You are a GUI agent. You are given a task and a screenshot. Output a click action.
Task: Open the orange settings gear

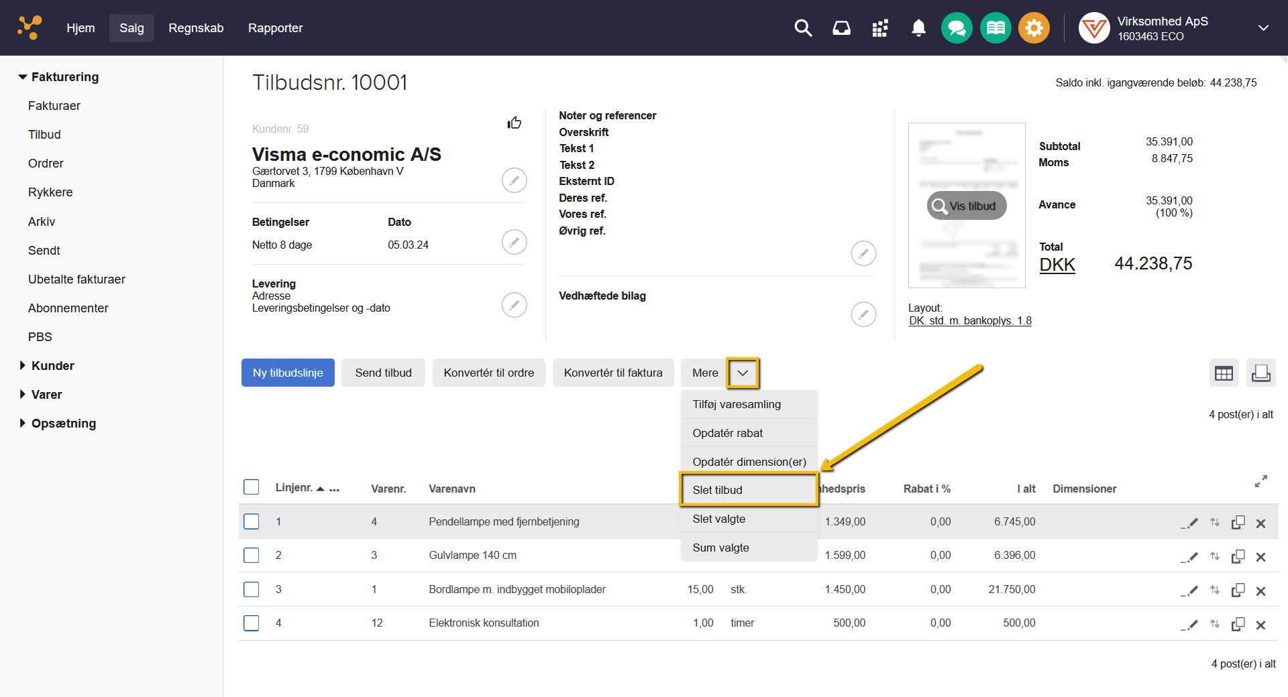(x=1034, y=28)
